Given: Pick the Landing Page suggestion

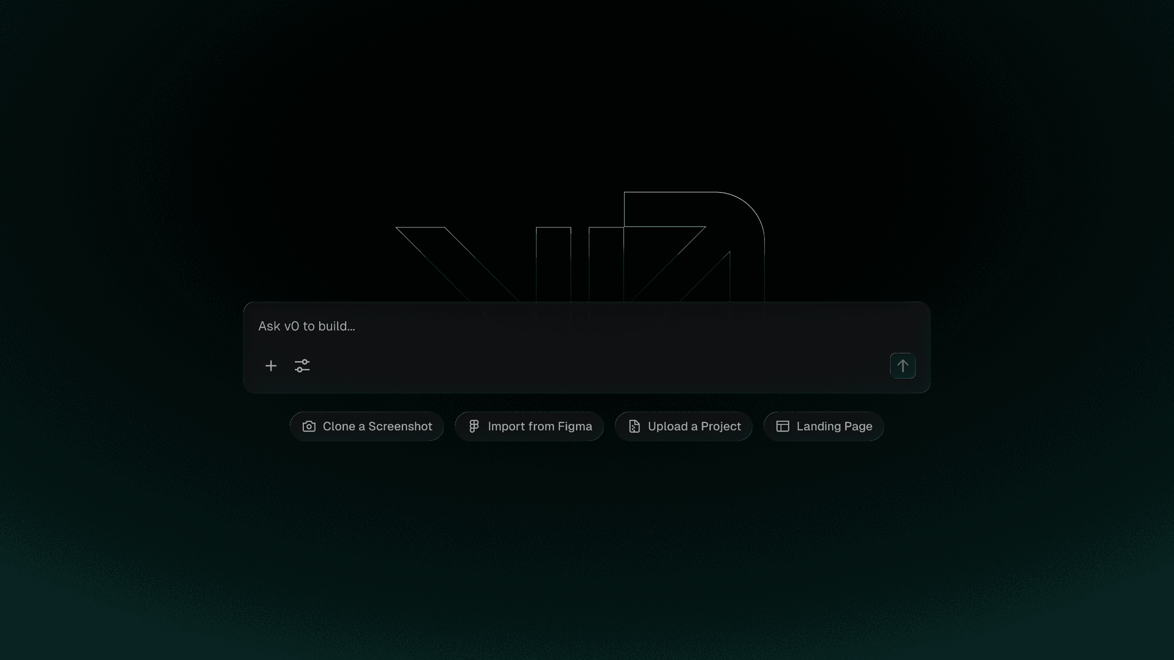Looking at the screenshot, I should (824, 426).
